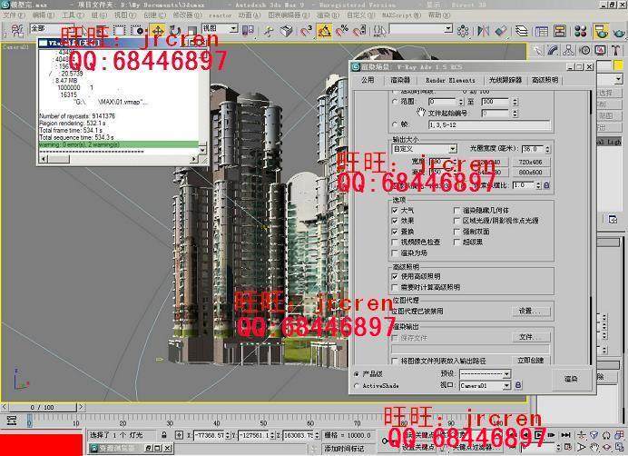The image size is (628, 456).
Task: Enable 视频颜色检查 checkbox
Action: point(395,243)
